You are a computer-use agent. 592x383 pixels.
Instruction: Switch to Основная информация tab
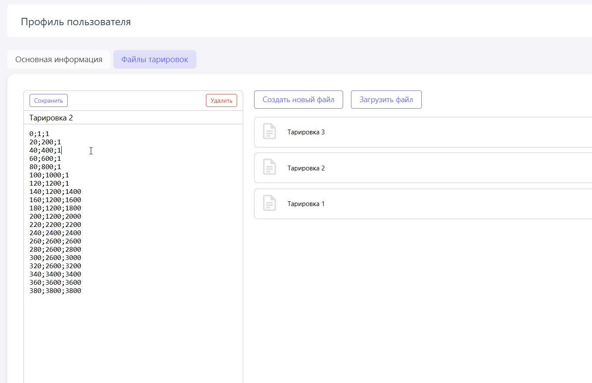[x=59, y=60]
